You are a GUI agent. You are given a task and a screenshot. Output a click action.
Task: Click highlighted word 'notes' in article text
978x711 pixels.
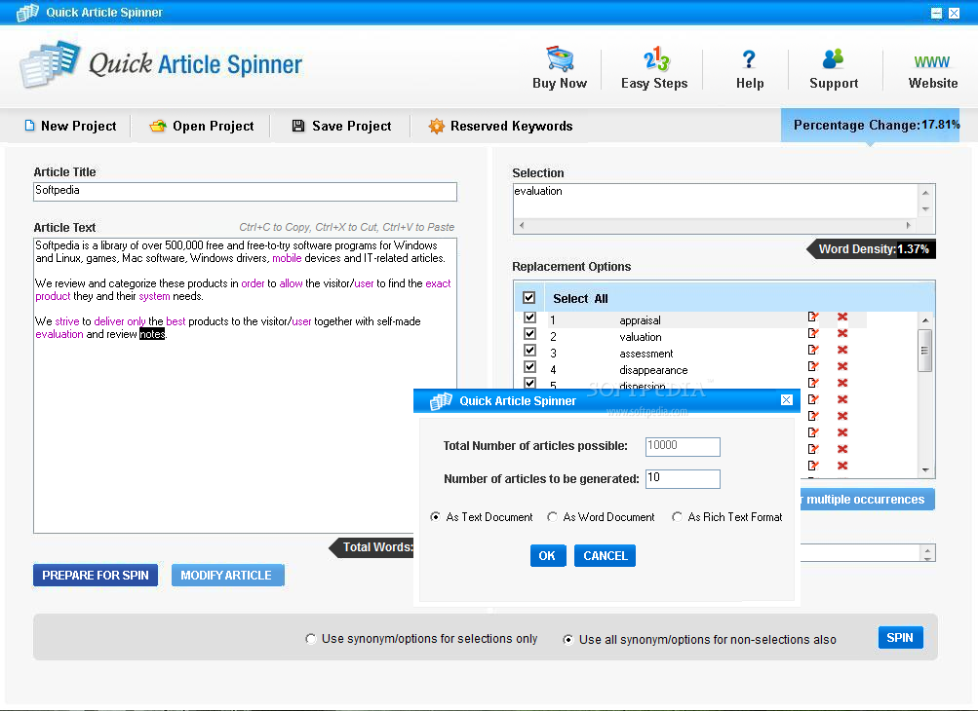152,334
